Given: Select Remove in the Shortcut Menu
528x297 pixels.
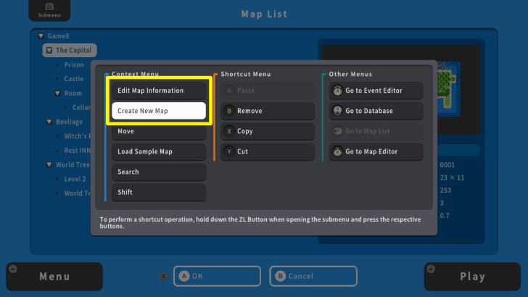Looking at the screenshot, I should 268,111.
